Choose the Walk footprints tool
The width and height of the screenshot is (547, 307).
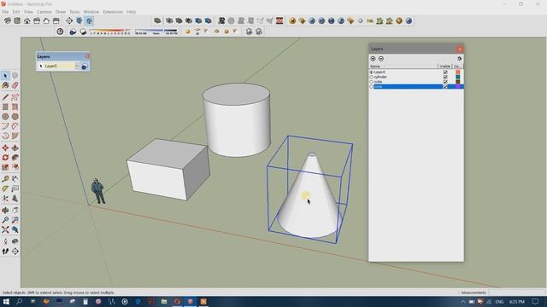5,252
